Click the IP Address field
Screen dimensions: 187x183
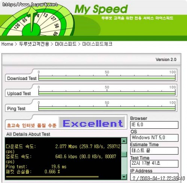tap(154, 177)
